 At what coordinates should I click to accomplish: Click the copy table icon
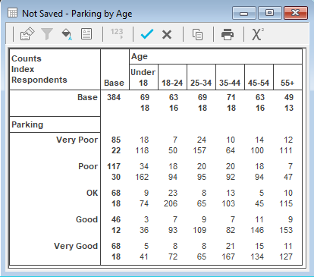(197, 34)
